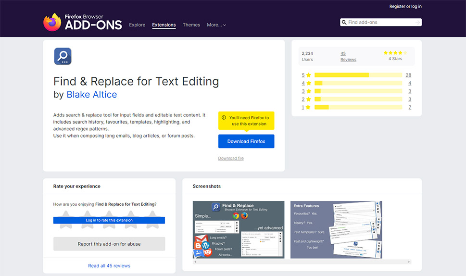Screen dimensions: 466x276
Task: Open the Find & Replace screenshot thumbnail
Action: pyautogui.click(x=239, y=230)
